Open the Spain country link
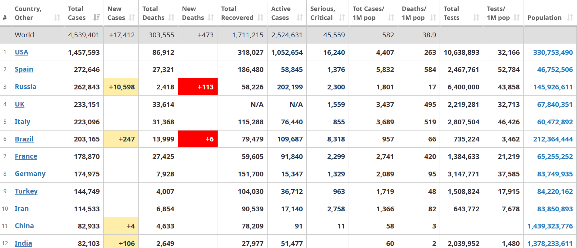 pos(24,69)
